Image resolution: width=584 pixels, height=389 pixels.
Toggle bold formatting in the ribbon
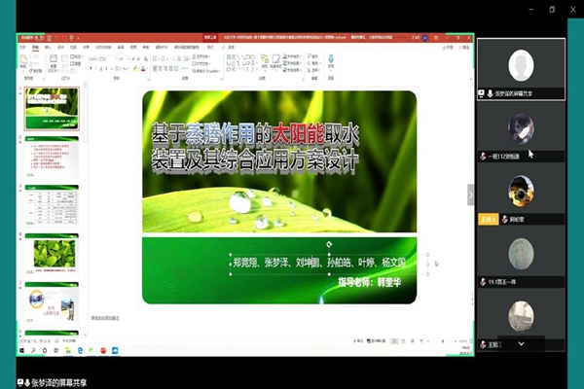tap(90, 68)
